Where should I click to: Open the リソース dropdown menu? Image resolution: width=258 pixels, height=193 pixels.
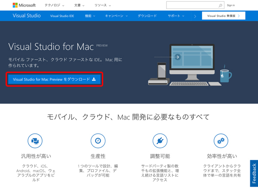point(102,5)
